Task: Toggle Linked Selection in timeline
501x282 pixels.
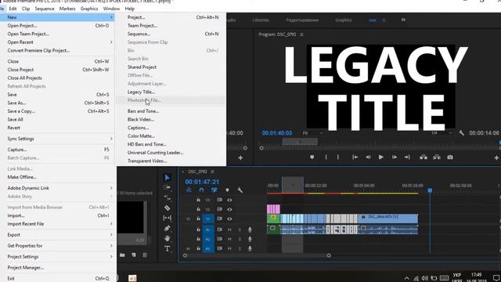Action: 214,190
